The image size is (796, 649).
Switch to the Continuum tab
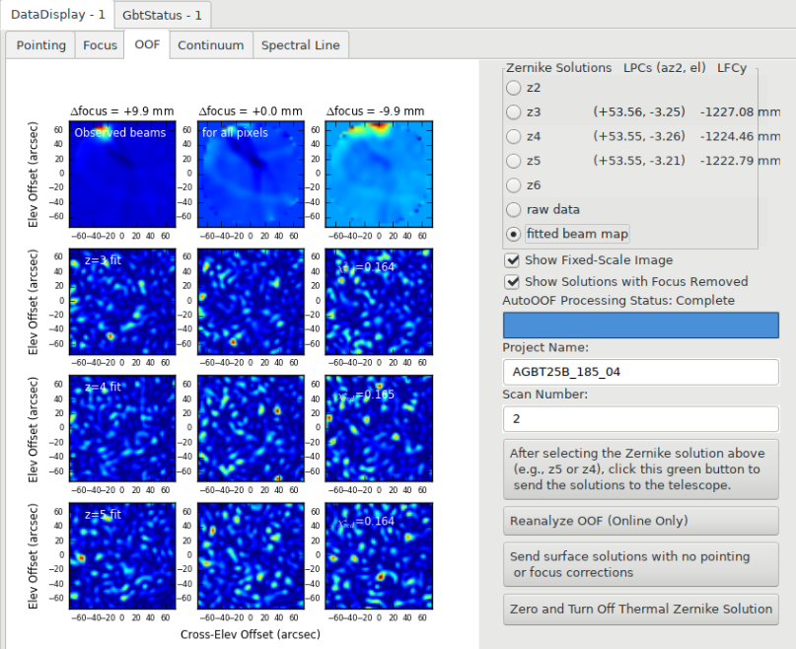211,45
